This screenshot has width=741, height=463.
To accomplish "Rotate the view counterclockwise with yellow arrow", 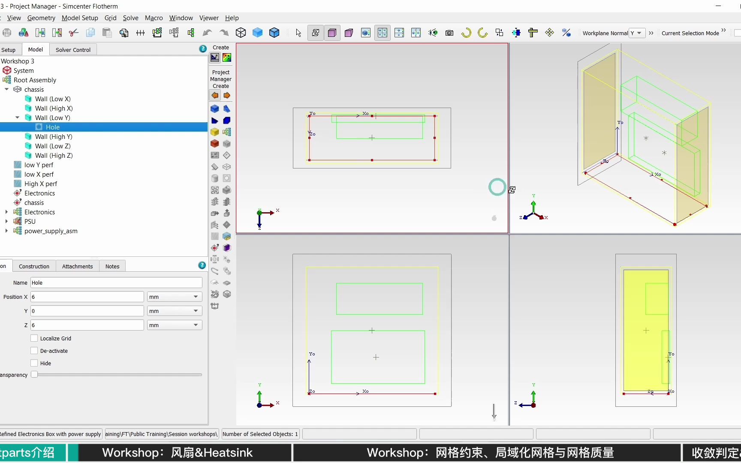I will tap(466, 33).
